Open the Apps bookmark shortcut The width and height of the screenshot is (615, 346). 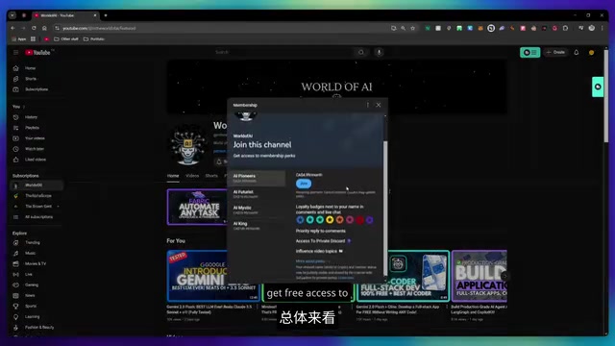(x=18, y=38)
